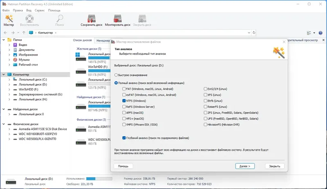327x189 pixels.
Task: Click the Закрыть button in wizard
Action: [x=274, y=166]
